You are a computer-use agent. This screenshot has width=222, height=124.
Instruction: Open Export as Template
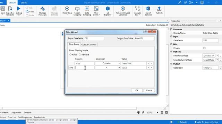[10, 11]
